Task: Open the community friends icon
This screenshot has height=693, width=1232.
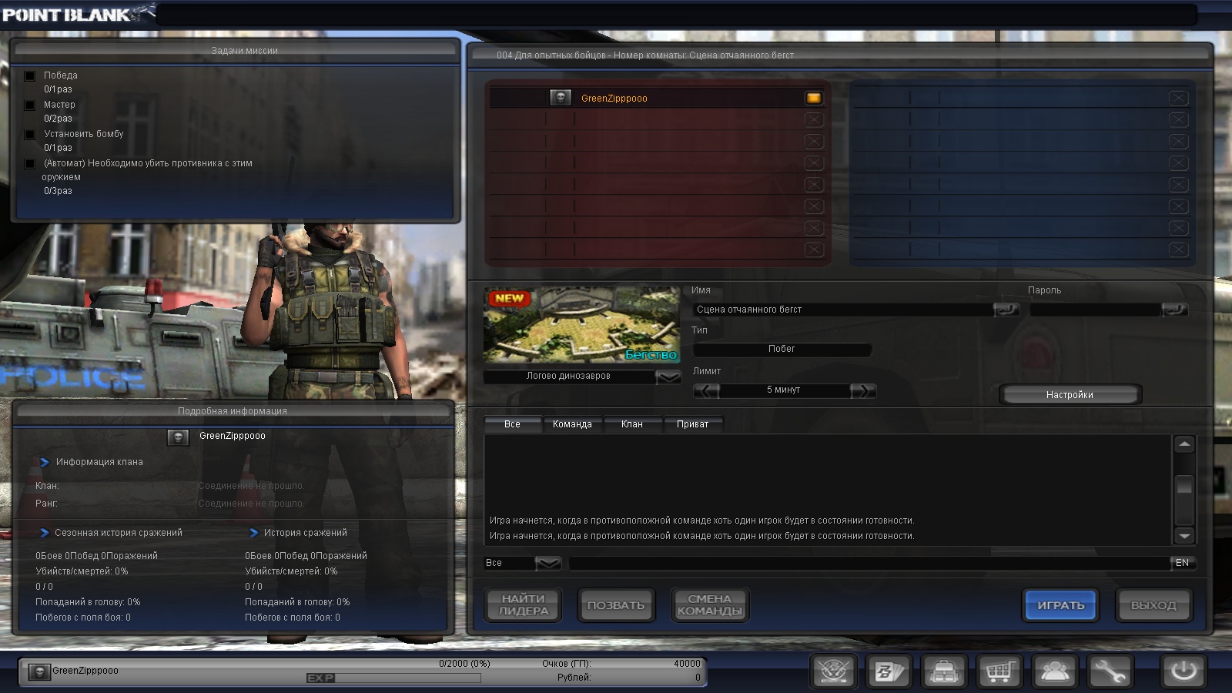Action: [1054, 671]
